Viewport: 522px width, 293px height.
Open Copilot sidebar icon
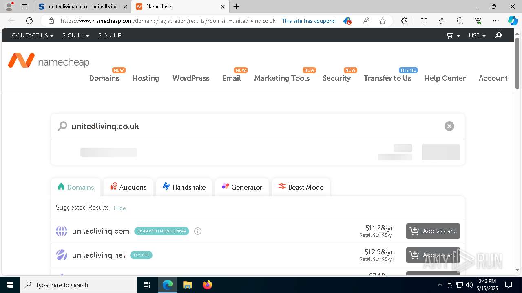(513, 21)
